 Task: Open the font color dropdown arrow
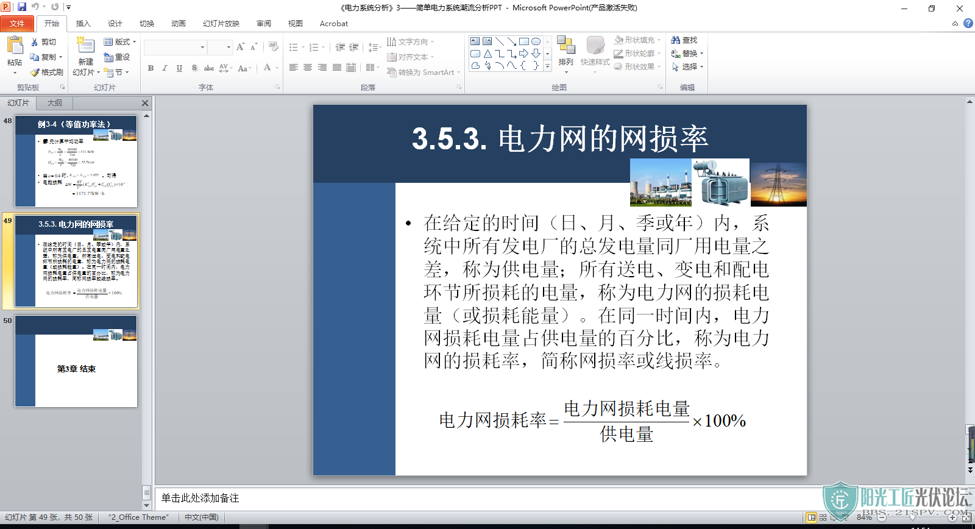[277, 68]
